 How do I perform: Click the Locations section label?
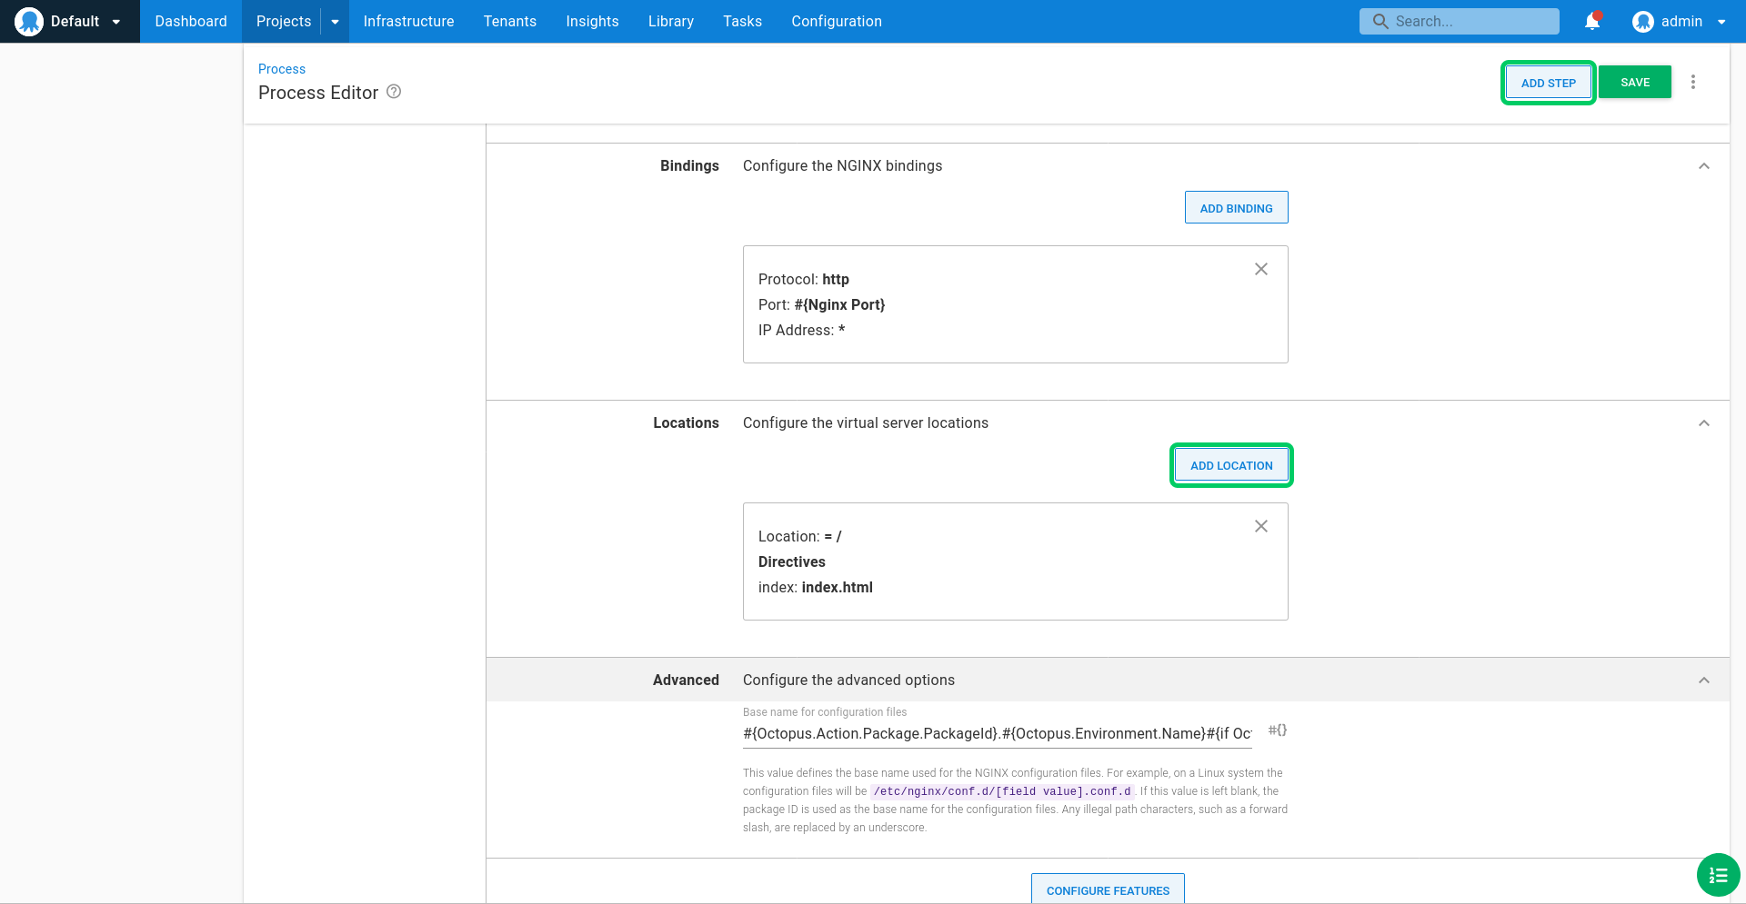(x=686, y=423)
